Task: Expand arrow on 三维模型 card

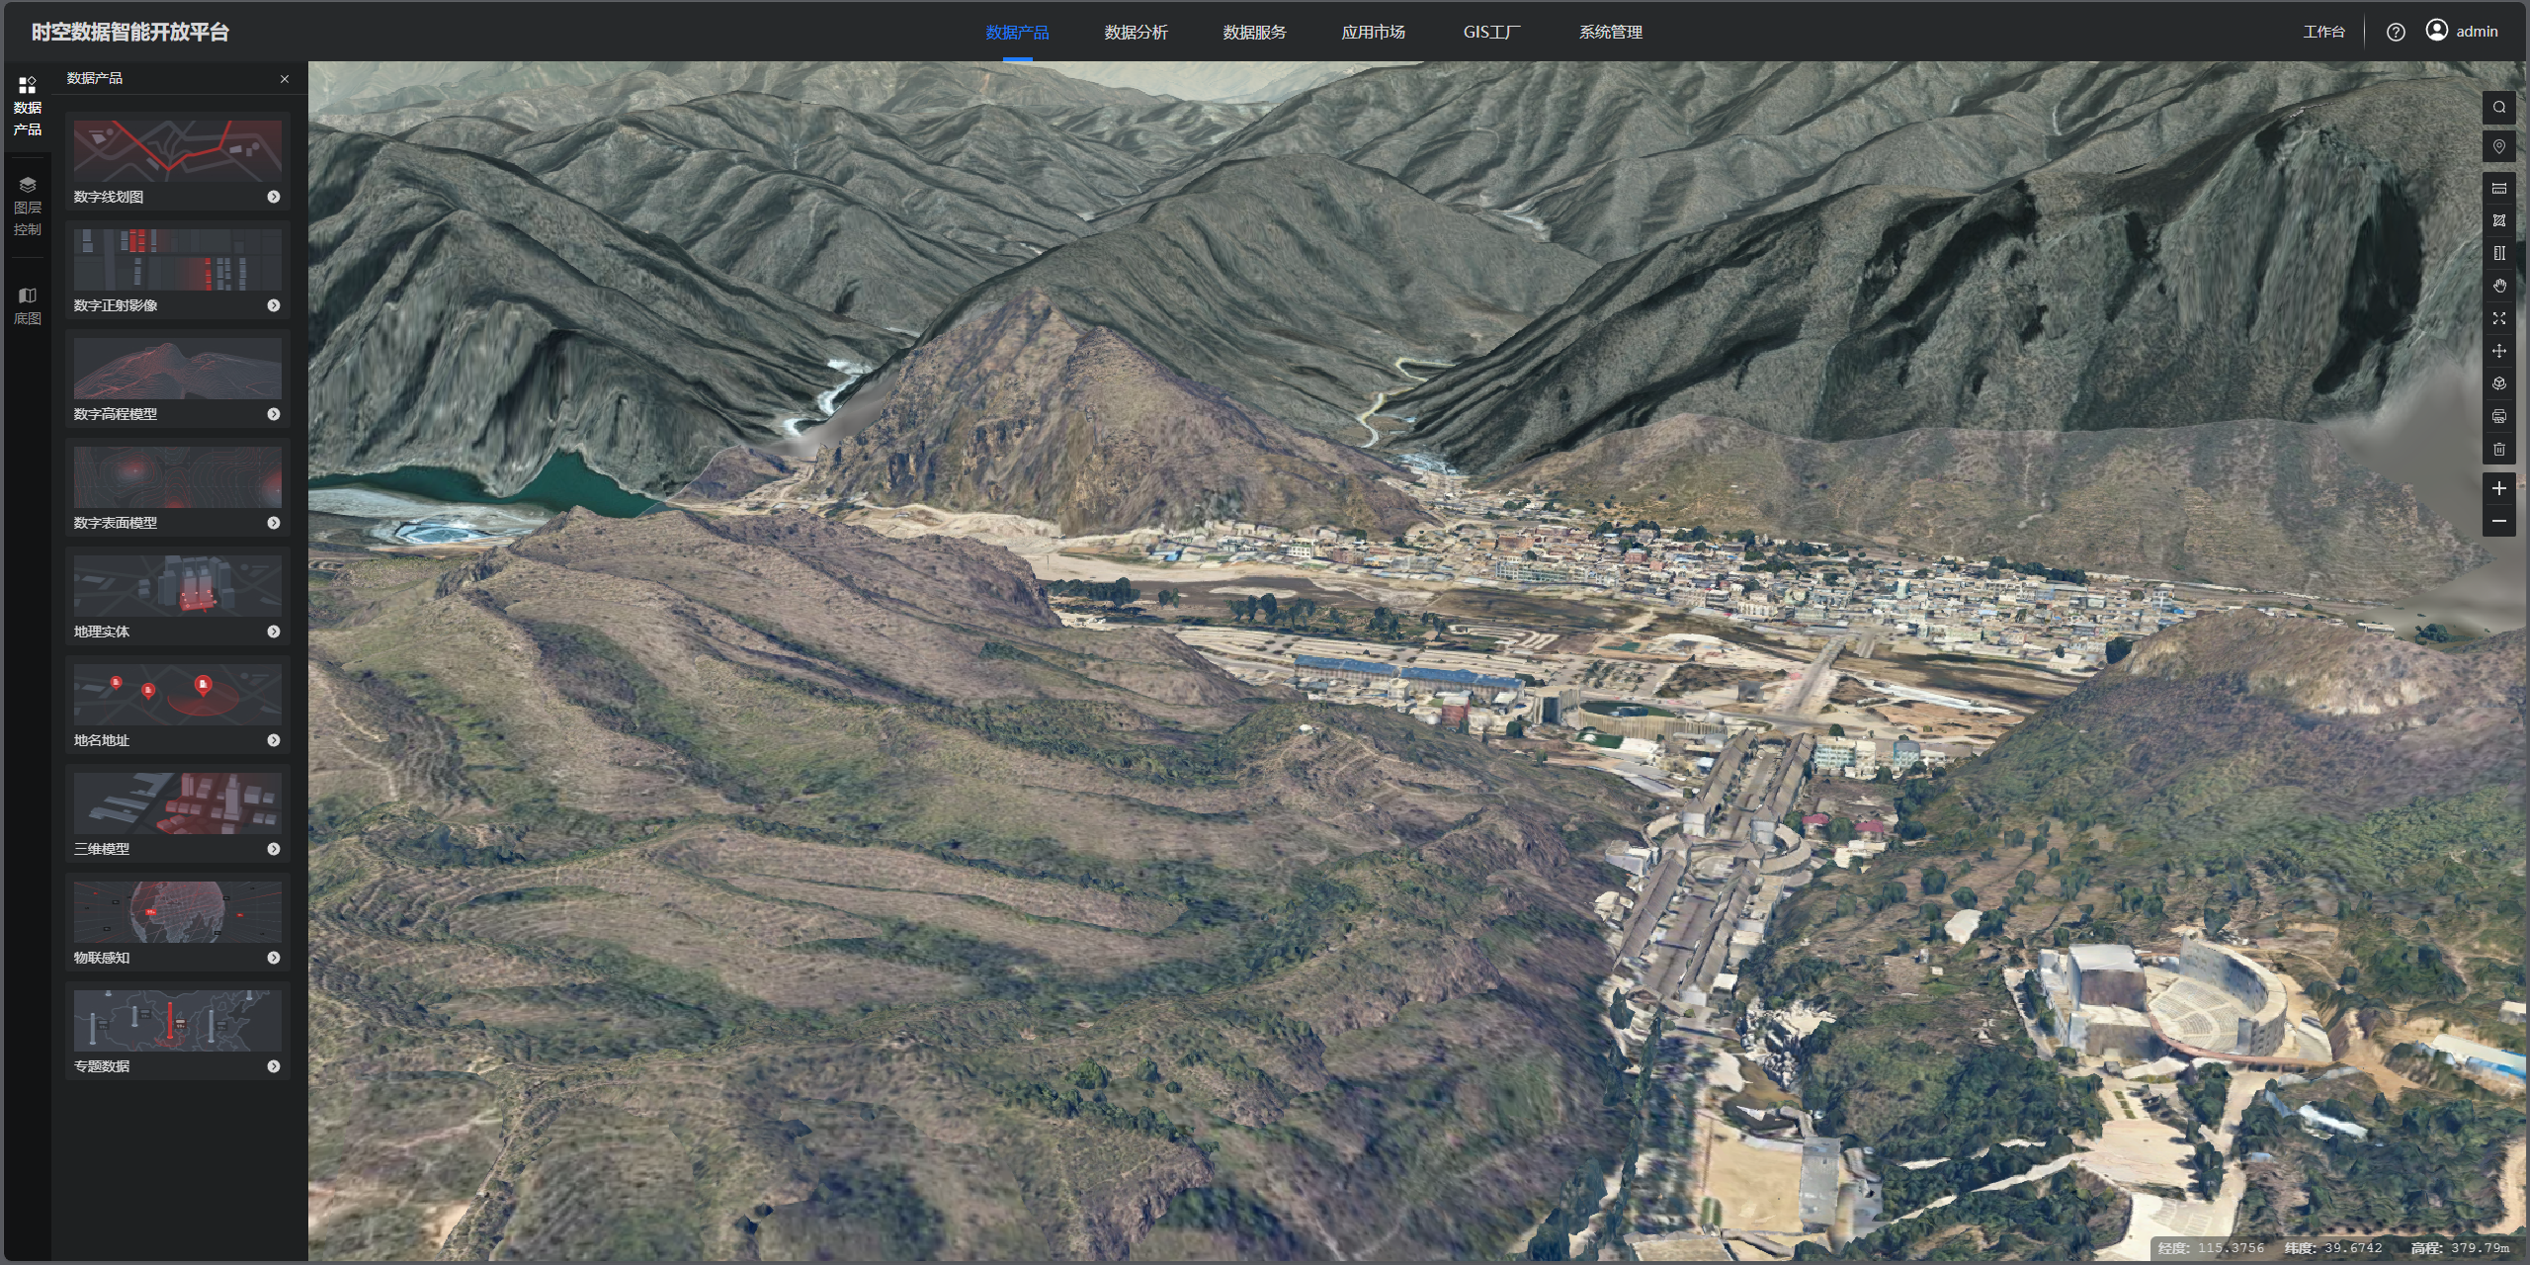Action: click(x=274, y=849)
